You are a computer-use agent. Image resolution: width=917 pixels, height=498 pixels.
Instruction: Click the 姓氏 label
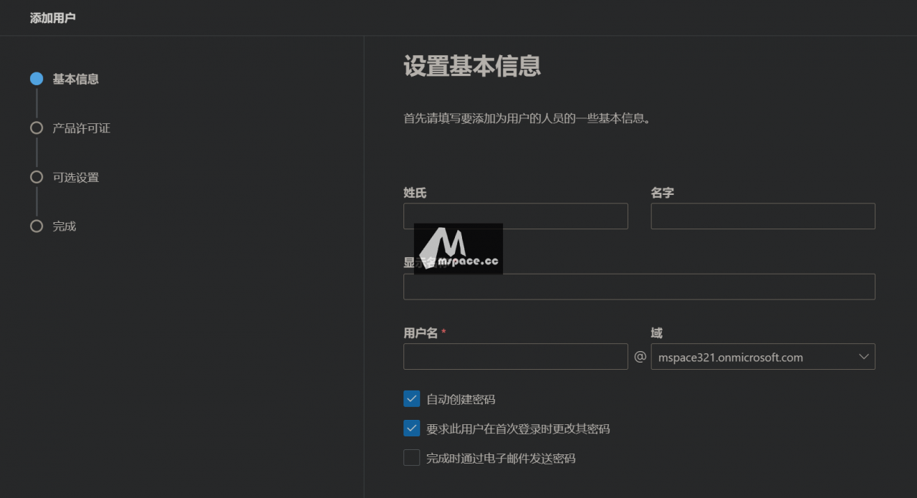415,193
